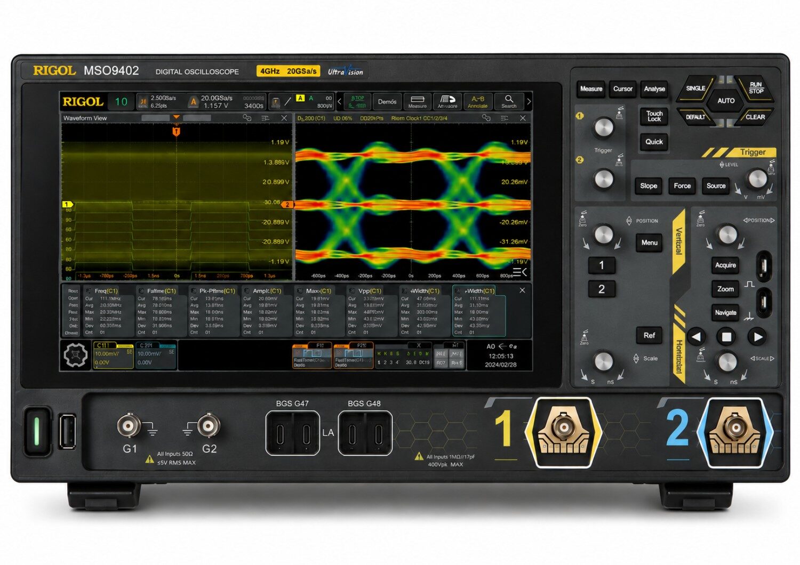Close the measurement results bar
This screenshot has height=565, width=800.
pyautogui.click(x=522, y=290)
